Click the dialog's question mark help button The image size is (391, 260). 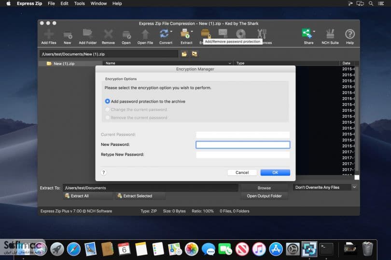(103, 172)
